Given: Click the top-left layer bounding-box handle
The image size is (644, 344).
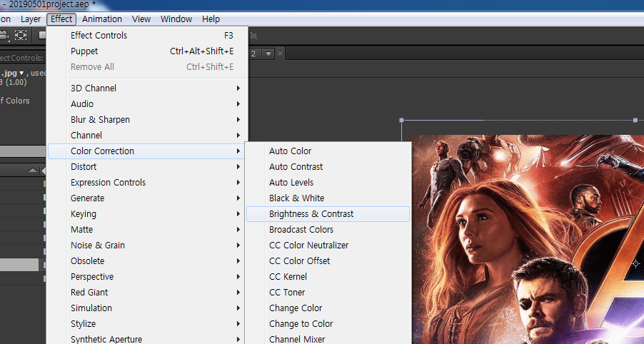Looking at the screenshot, I should pos(402,121).
